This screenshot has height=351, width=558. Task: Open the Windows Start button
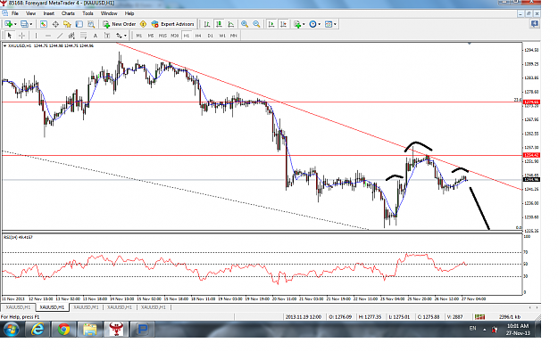point(12,330)
